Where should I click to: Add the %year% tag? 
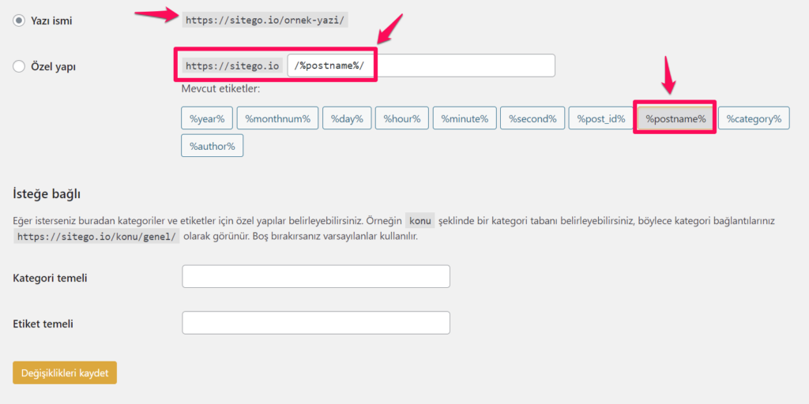point(207,119)
